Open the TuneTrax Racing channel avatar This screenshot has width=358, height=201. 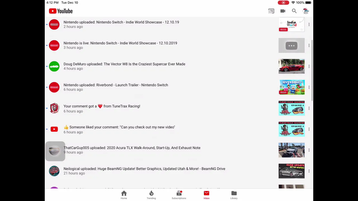(x=54, y=108)
